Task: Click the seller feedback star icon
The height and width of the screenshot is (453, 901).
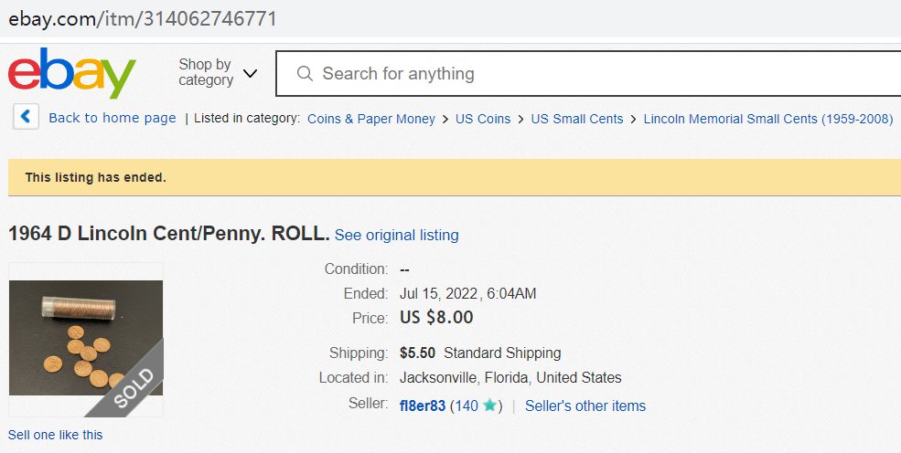Action: click(x=490, y=406)
